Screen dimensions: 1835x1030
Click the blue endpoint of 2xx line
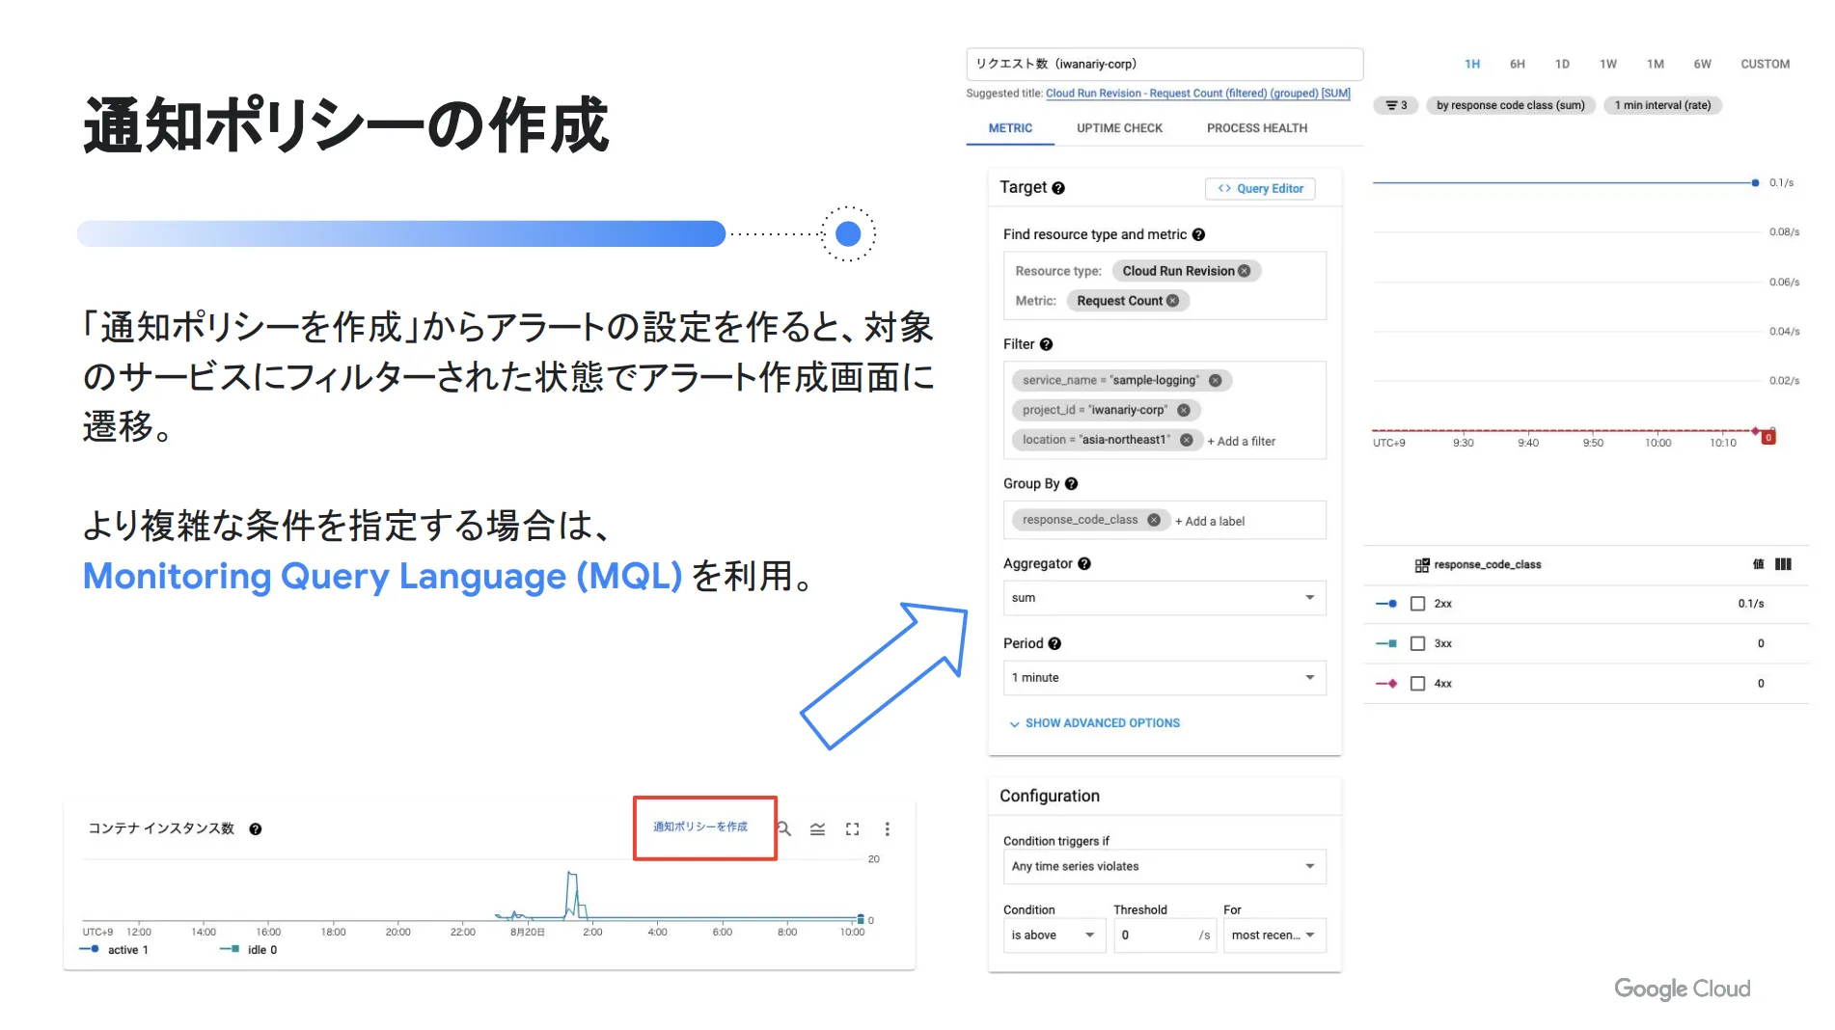[x=1755, y=182]
